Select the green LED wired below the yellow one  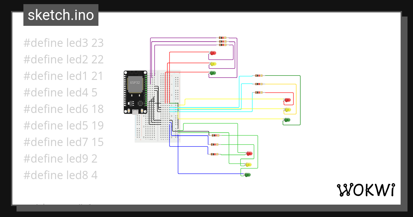pyautogui.click(x=213, y=73)
